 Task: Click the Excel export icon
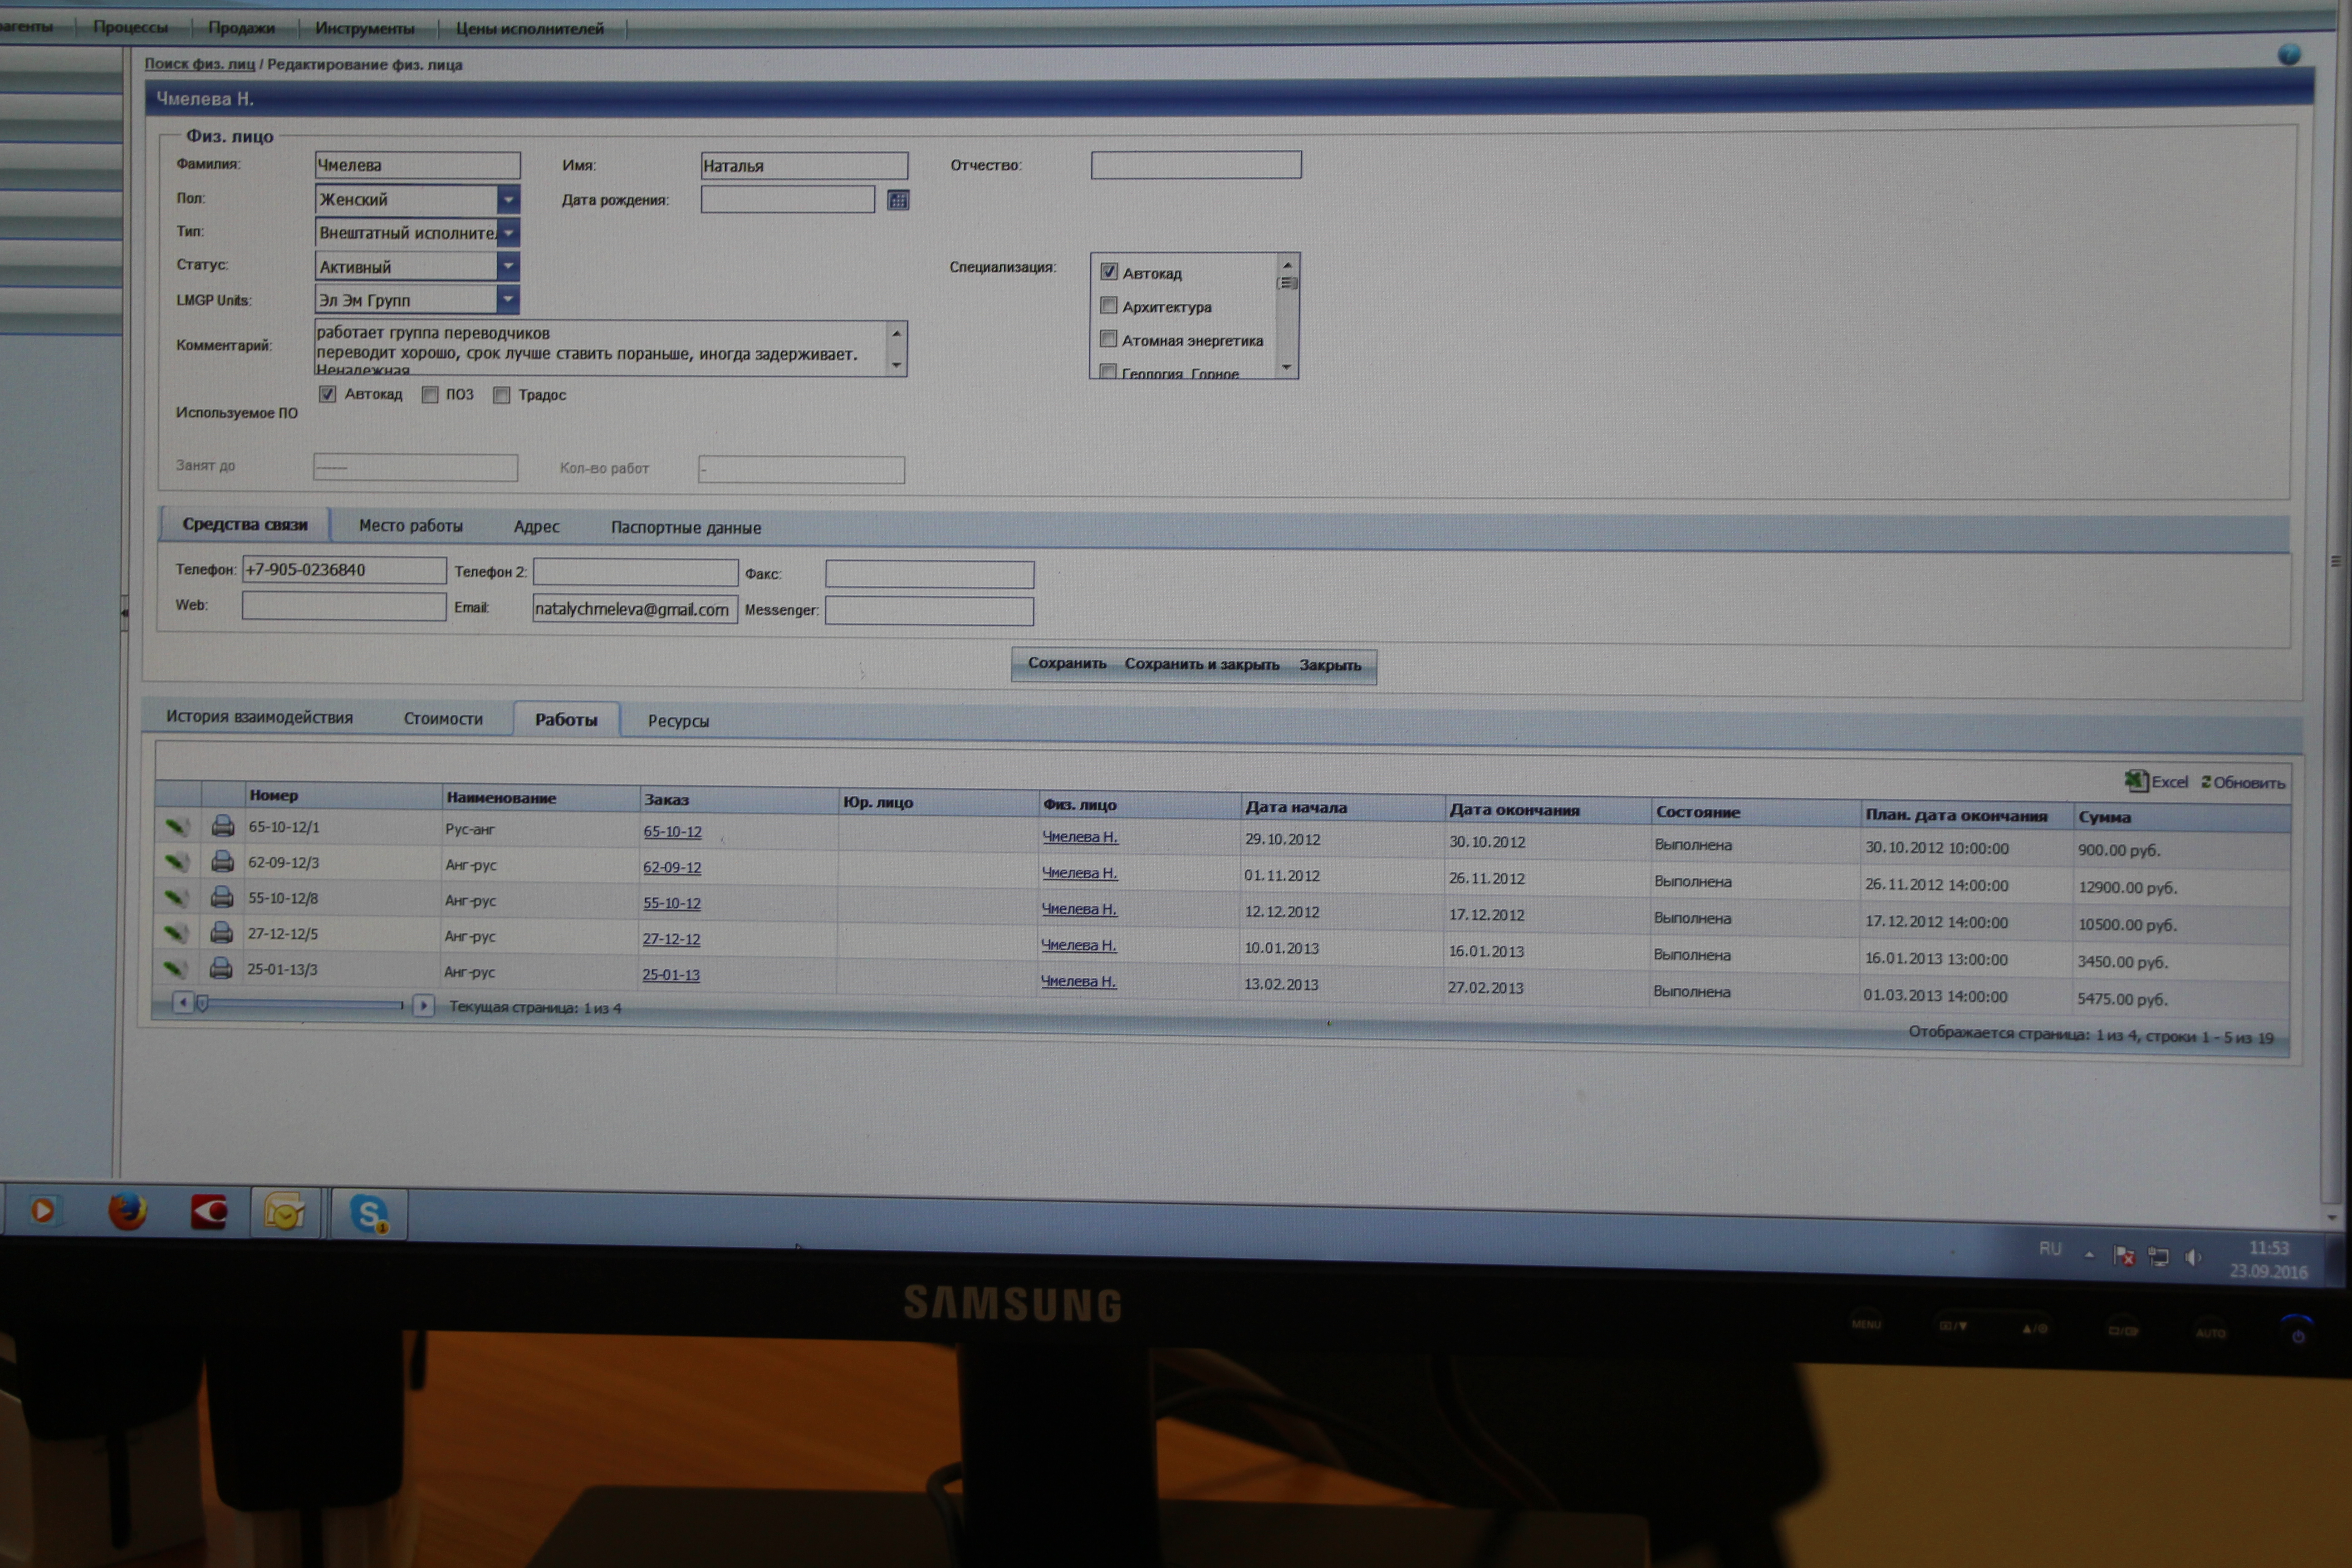tap(2136, 781)
